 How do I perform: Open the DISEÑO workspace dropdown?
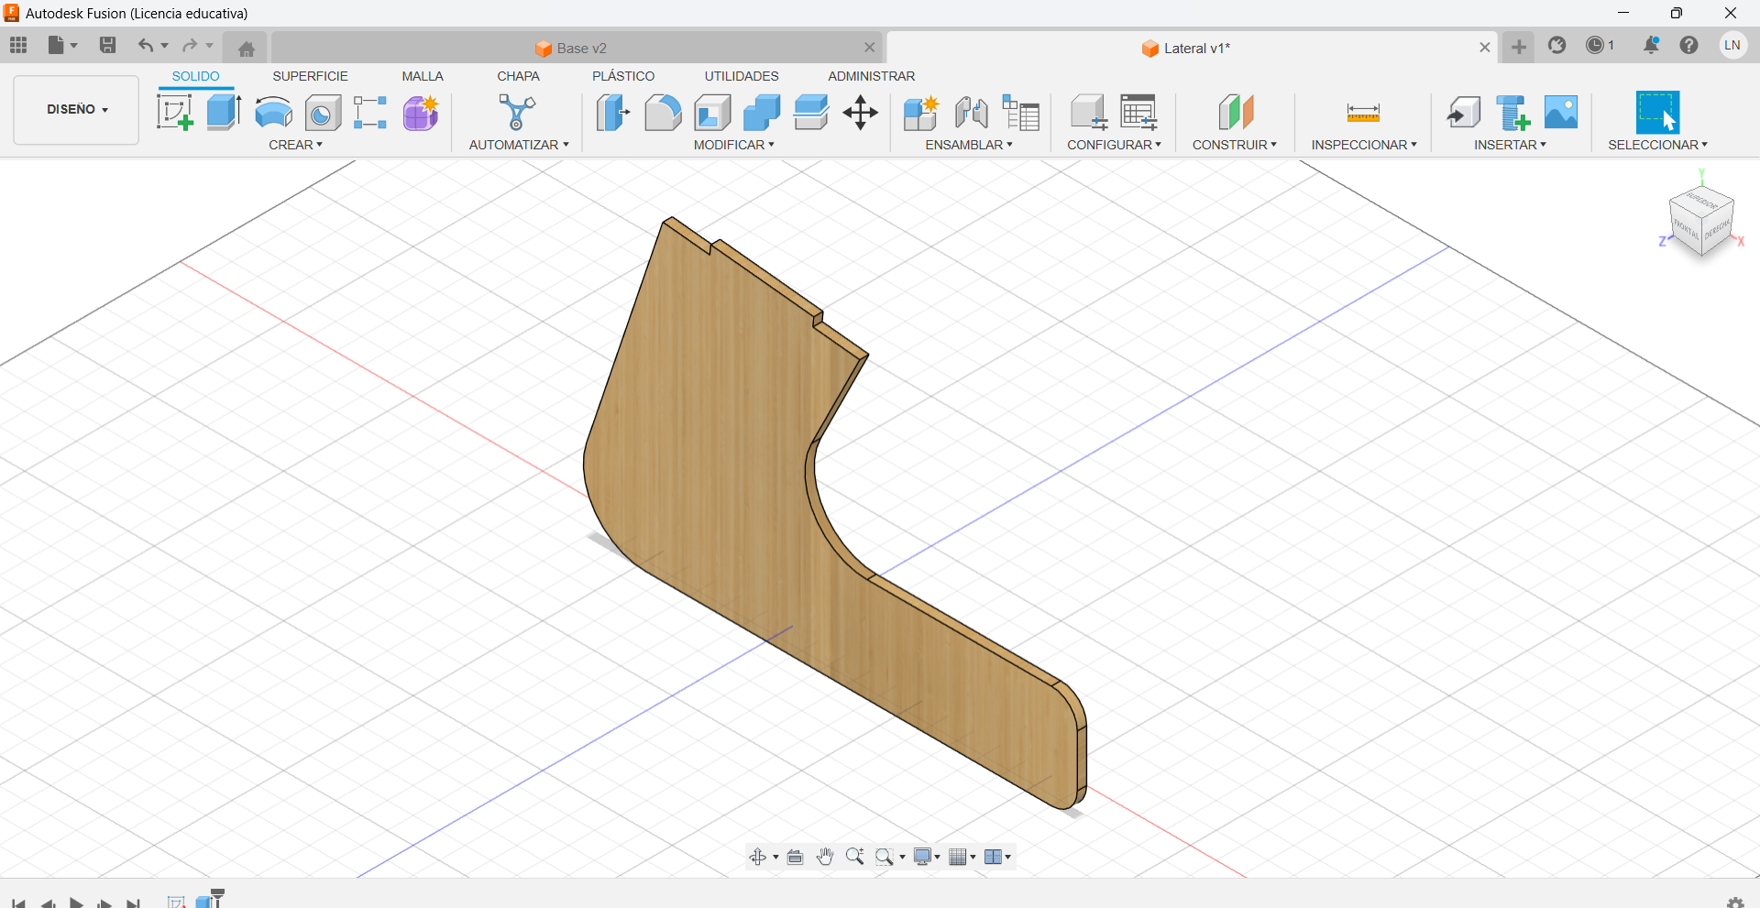click(77, 109)
